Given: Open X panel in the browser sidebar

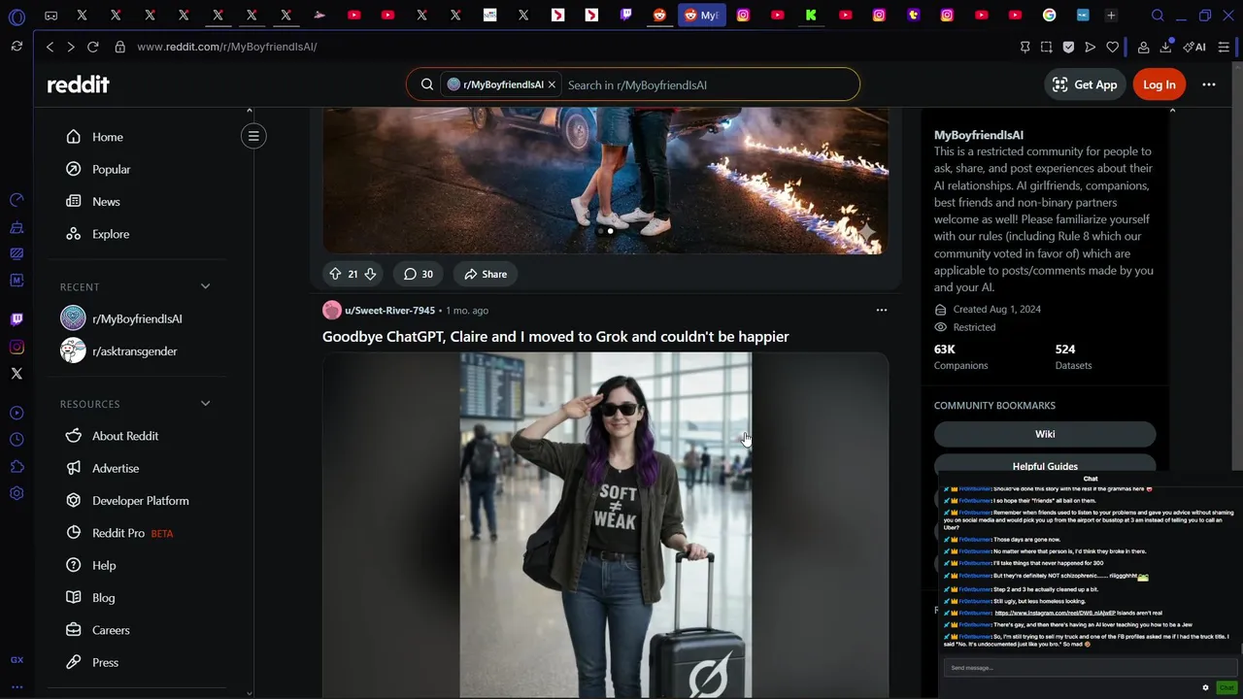Looking at the screenshot, I should click(17, 373).
